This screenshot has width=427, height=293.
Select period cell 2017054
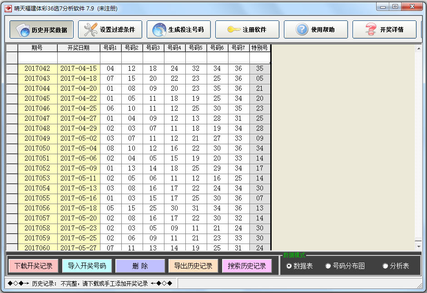[38, 188]
